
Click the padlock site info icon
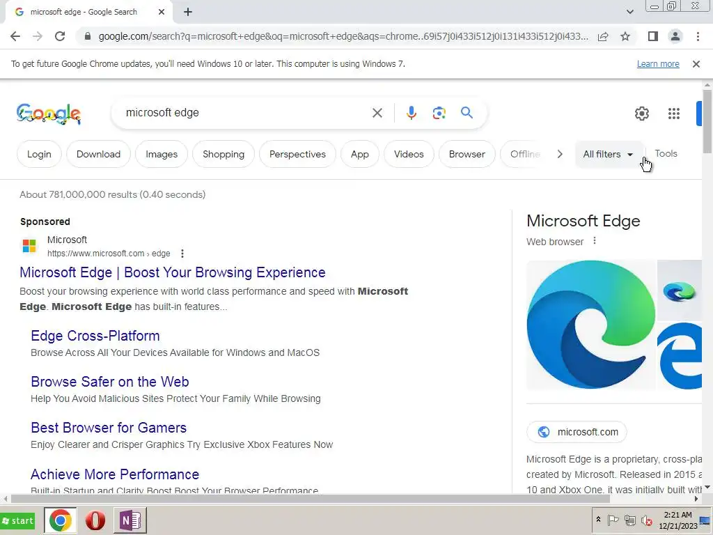pos(88,36)
